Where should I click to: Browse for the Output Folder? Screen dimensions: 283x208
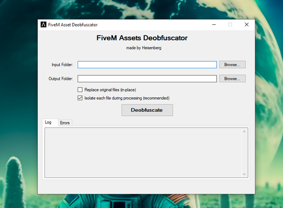pyautogui.click(x=232, y=79)
